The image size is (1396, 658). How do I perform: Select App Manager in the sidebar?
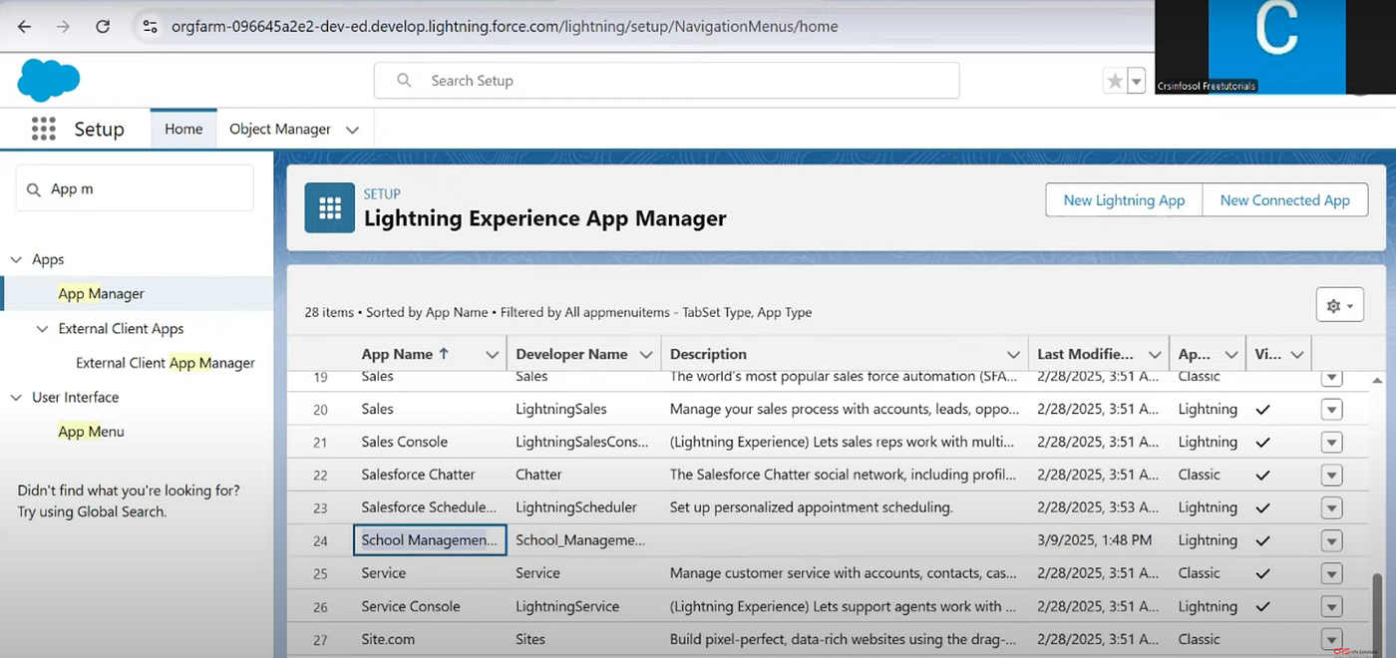coord(101,293)
